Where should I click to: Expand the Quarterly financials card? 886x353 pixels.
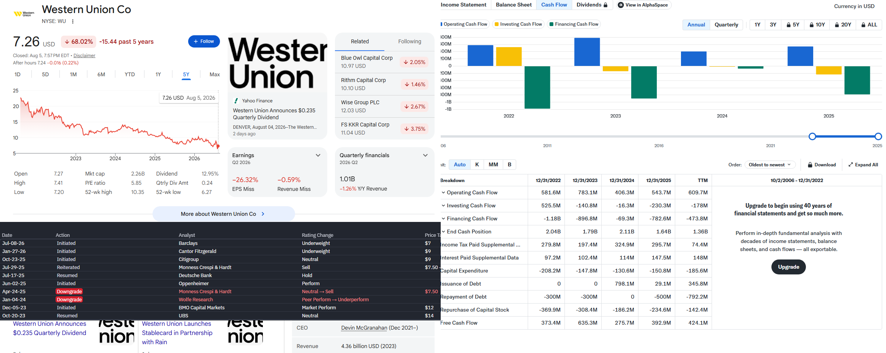pyautogui.click(x=425, y=155)
